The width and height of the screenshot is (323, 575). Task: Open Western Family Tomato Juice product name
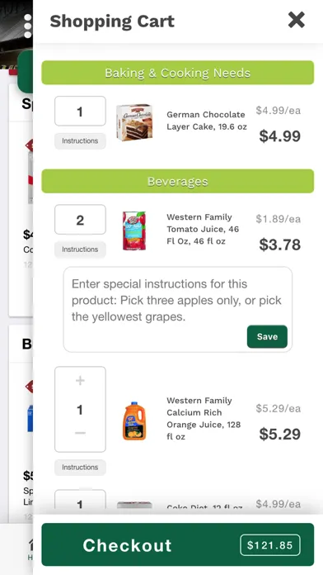203,229
